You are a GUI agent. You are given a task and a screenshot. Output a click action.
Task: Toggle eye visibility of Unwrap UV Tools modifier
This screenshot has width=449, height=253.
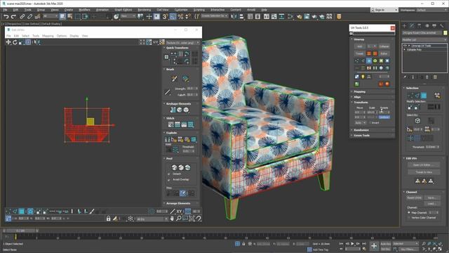[405, 46]
